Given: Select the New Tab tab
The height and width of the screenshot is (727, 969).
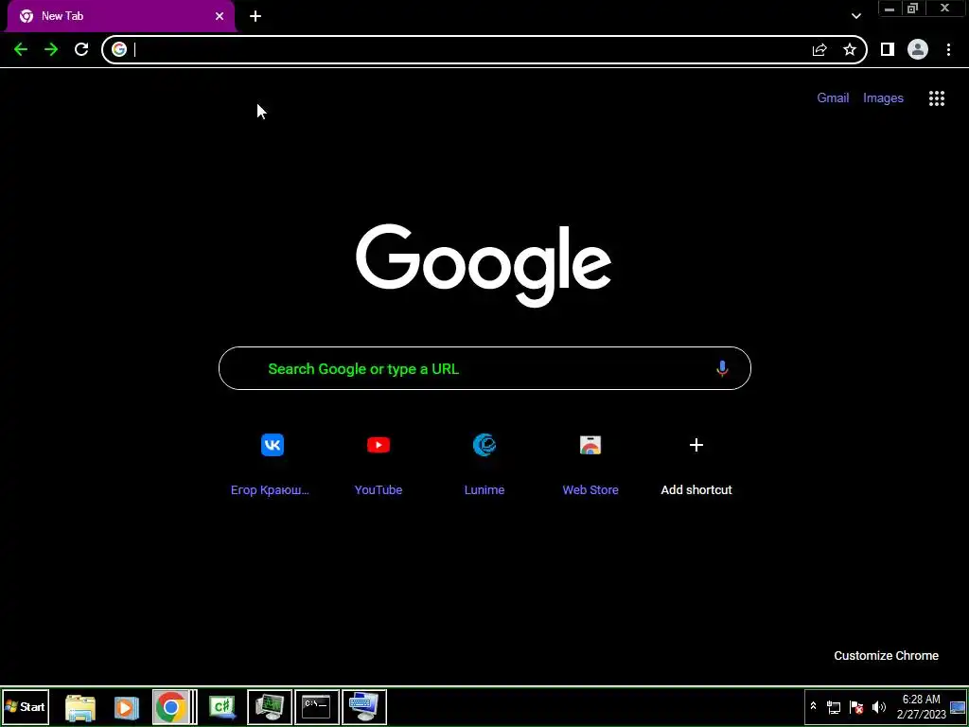Looking at the screenshot, I should coord(120,16).
